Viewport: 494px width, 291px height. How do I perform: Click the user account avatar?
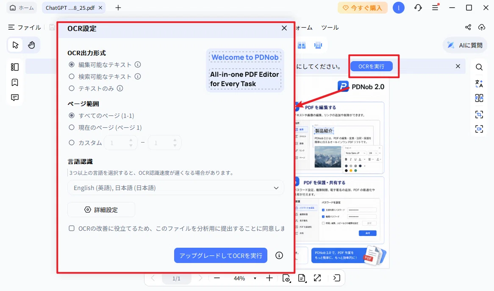pyautogui.click(x=399, y=8)
